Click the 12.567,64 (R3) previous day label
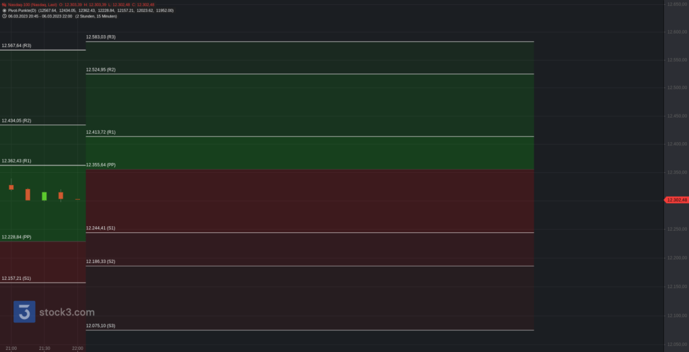This screenshot has height=352, width=689. [x=16, y=45]
